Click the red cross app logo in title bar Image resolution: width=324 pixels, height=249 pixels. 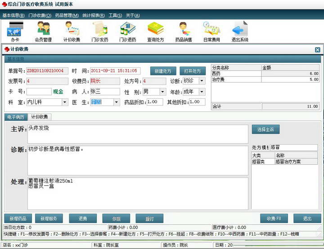click(4, 4)
